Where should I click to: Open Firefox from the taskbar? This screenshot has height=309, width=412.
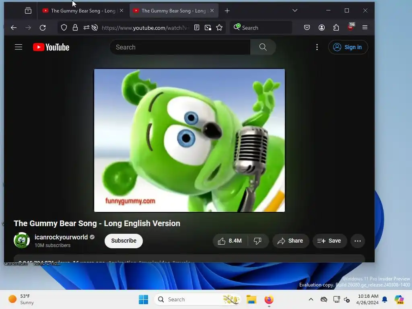click(269, 299)
